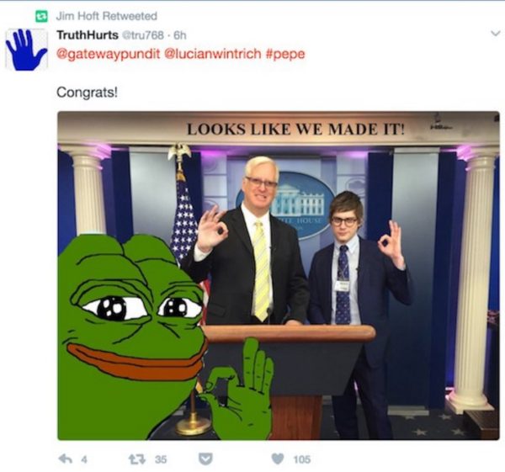
Task: Click the image caption LOOKS LIKE WE MADE IT!
Action: (295, 130)
